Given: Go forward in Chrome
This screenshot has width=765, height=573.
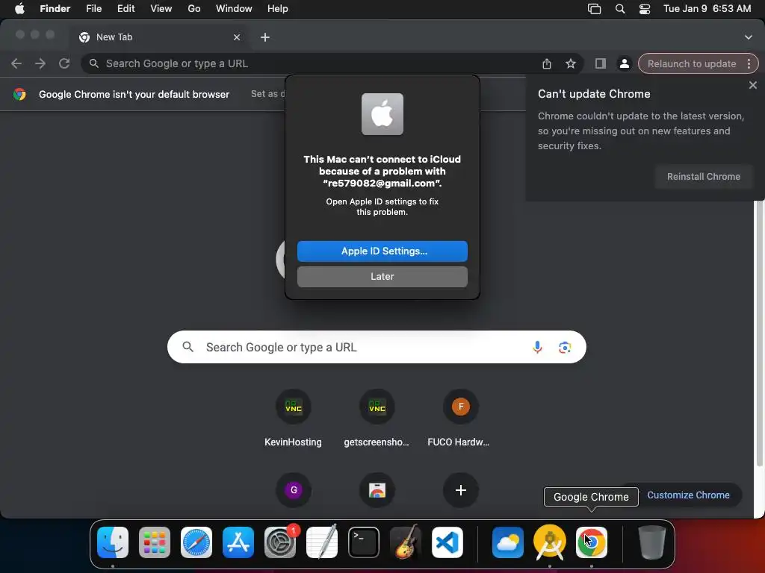Looking at the screenshot, I should [40, 63].
